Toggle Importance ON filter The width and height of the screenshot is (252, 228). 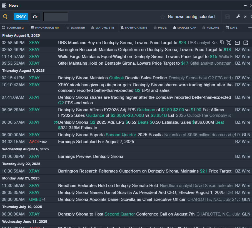(45, 27)
